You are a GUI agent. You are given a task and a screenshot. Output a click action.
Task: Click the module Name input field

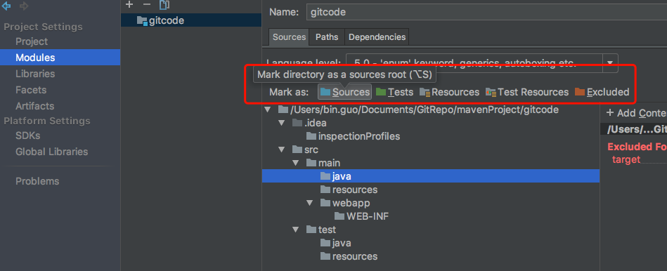(486, 12)
